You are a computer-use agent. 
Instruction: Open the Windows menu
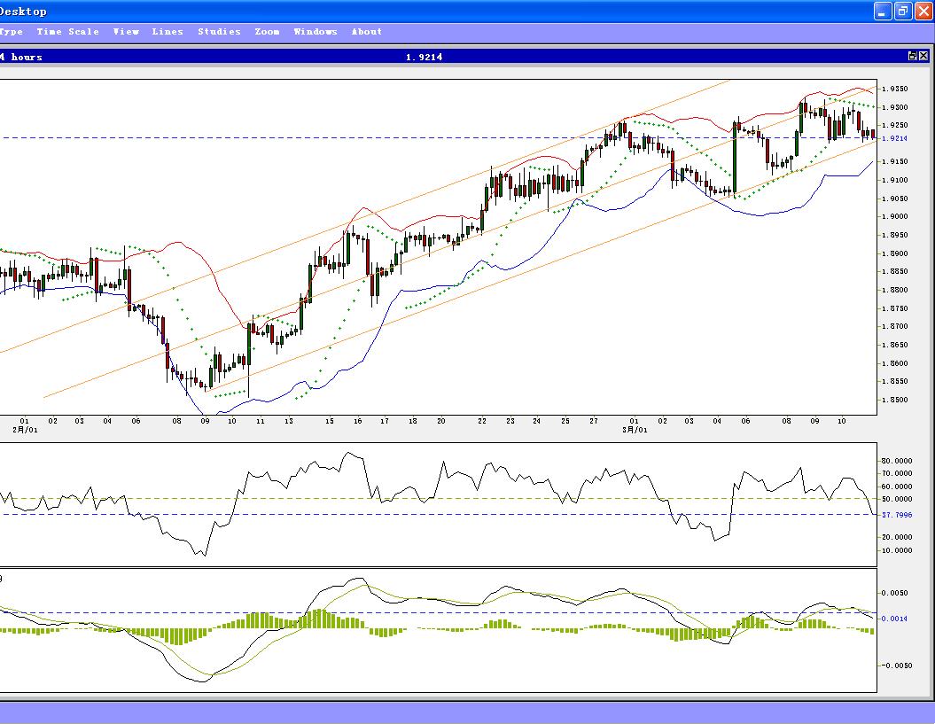(x=316, y=32)
